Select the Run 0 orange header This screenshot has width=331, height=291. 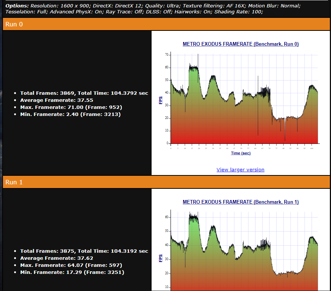click(x=166, y=24)
